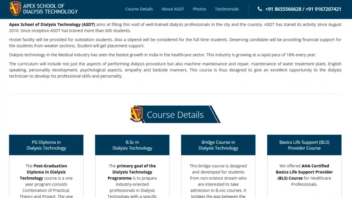This screenshot has width=352, height=198.
Task: Click the AHA Certified BLS Course description
Action: click(304, 175)
